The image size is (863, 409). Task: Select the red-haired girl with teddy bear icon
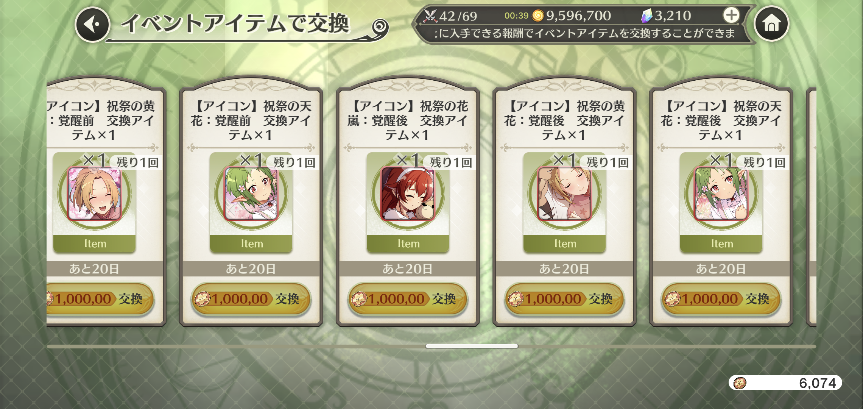click(x=408, y=194)
